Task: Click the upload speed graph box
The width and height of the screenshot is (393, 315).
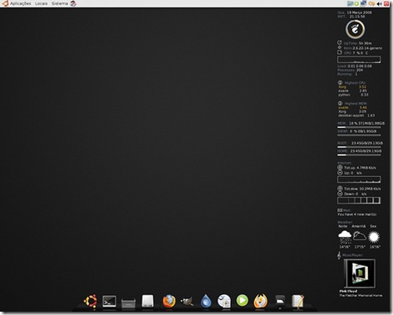Action: 359,180
